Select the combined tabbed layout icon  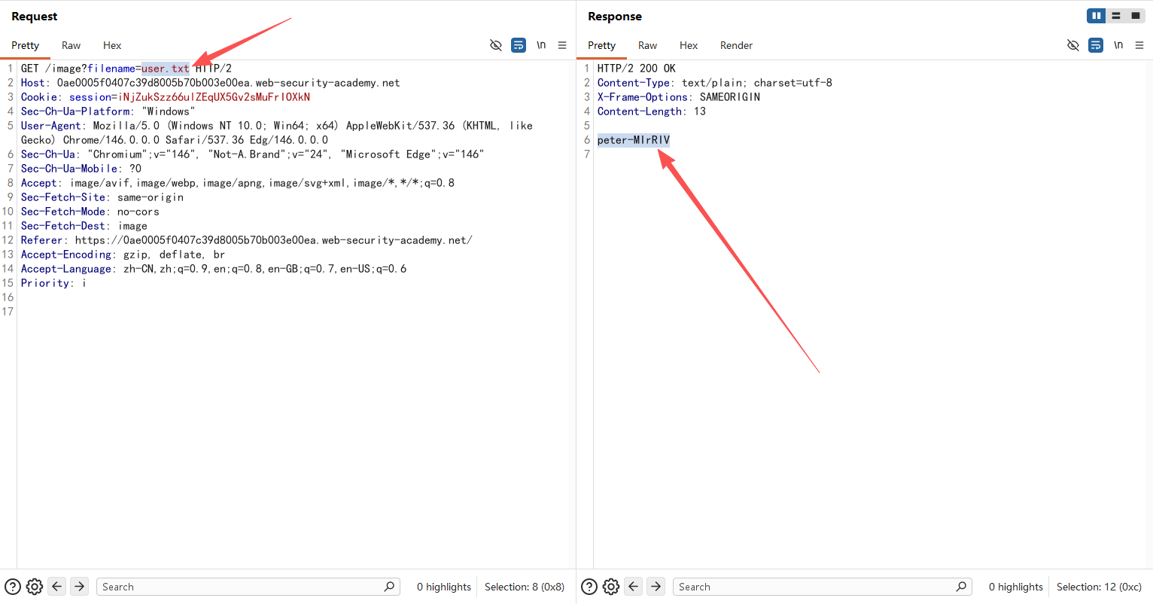[x=1135, y=16]
